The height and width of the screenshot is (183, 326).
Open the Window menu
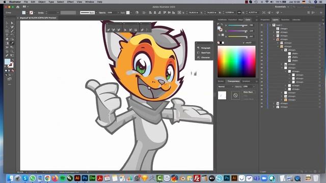point(90,2)
